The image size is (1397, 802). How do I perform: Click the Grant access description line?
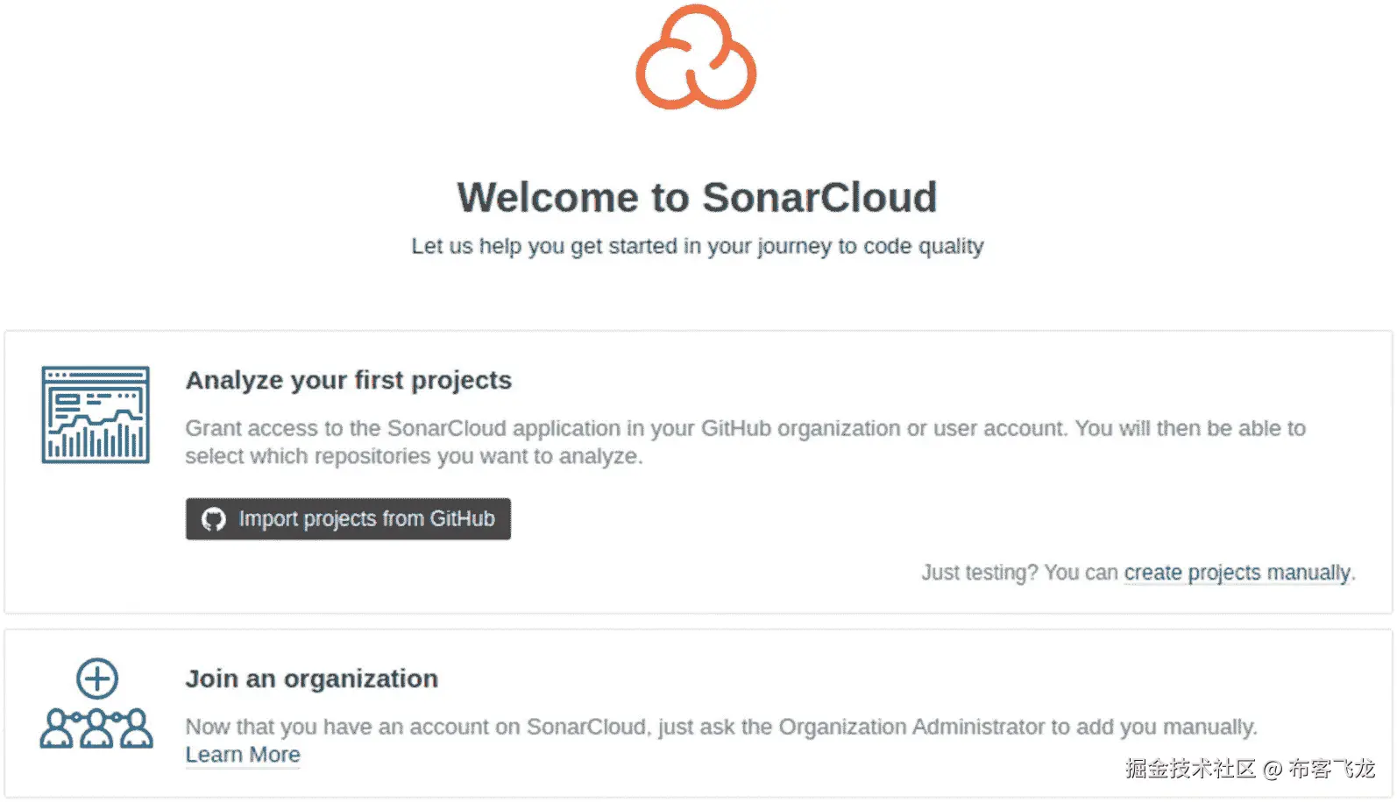pos(745,428)
